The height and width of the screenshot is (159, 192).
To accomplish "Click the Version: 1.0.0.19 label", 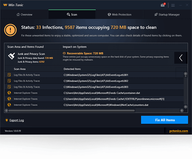I will [13, 131].
